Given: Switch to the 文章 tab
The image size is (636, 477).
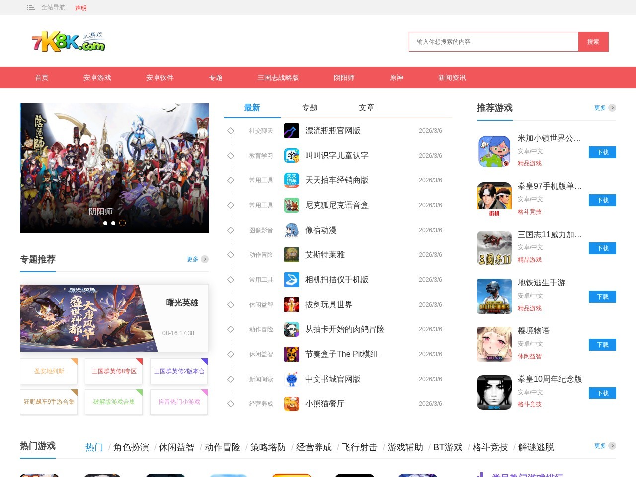Looking at the screenshot, I should coord(367,107).
